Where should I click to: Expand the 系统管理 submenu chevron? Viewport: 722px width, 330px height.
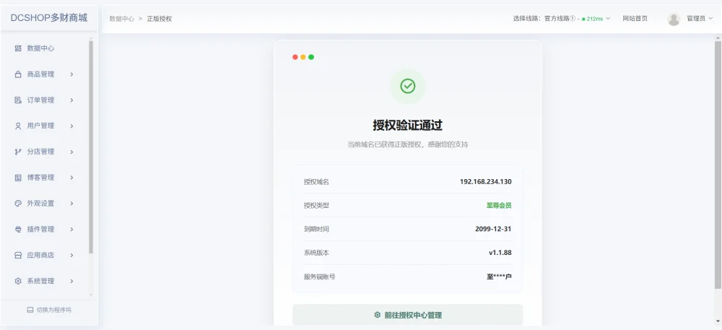point(71,281)
